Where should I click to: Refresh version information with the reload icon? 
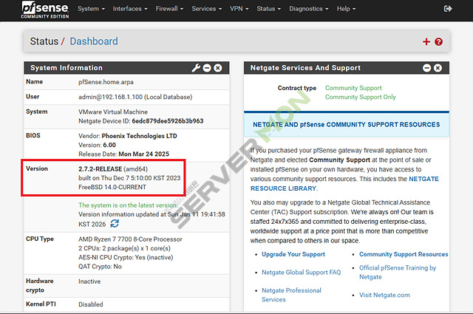115,224
